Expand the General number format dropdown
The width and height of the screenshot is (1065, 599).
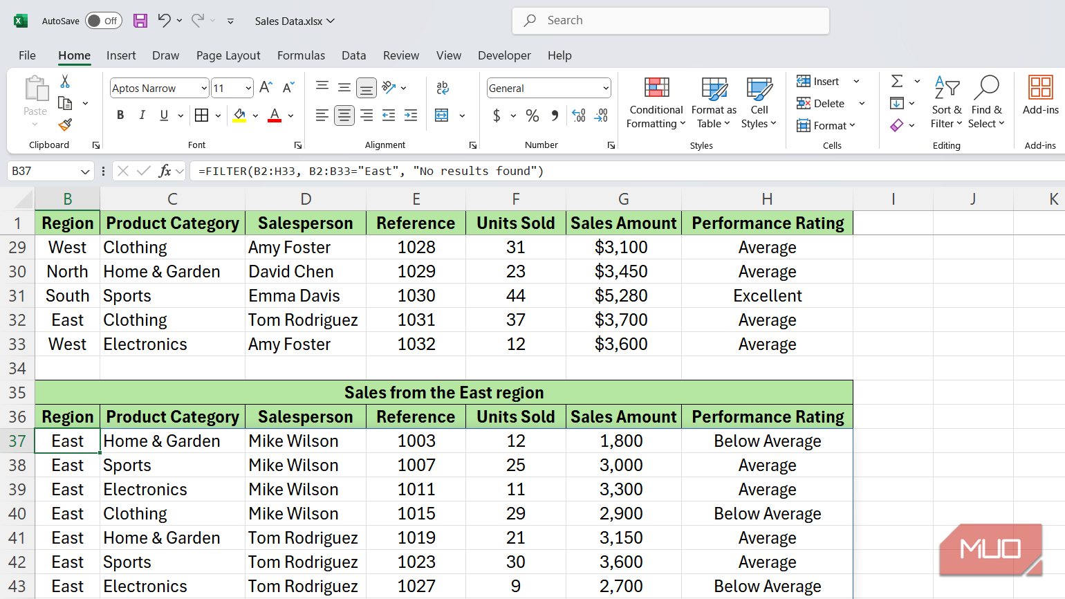tap(606, 88)
